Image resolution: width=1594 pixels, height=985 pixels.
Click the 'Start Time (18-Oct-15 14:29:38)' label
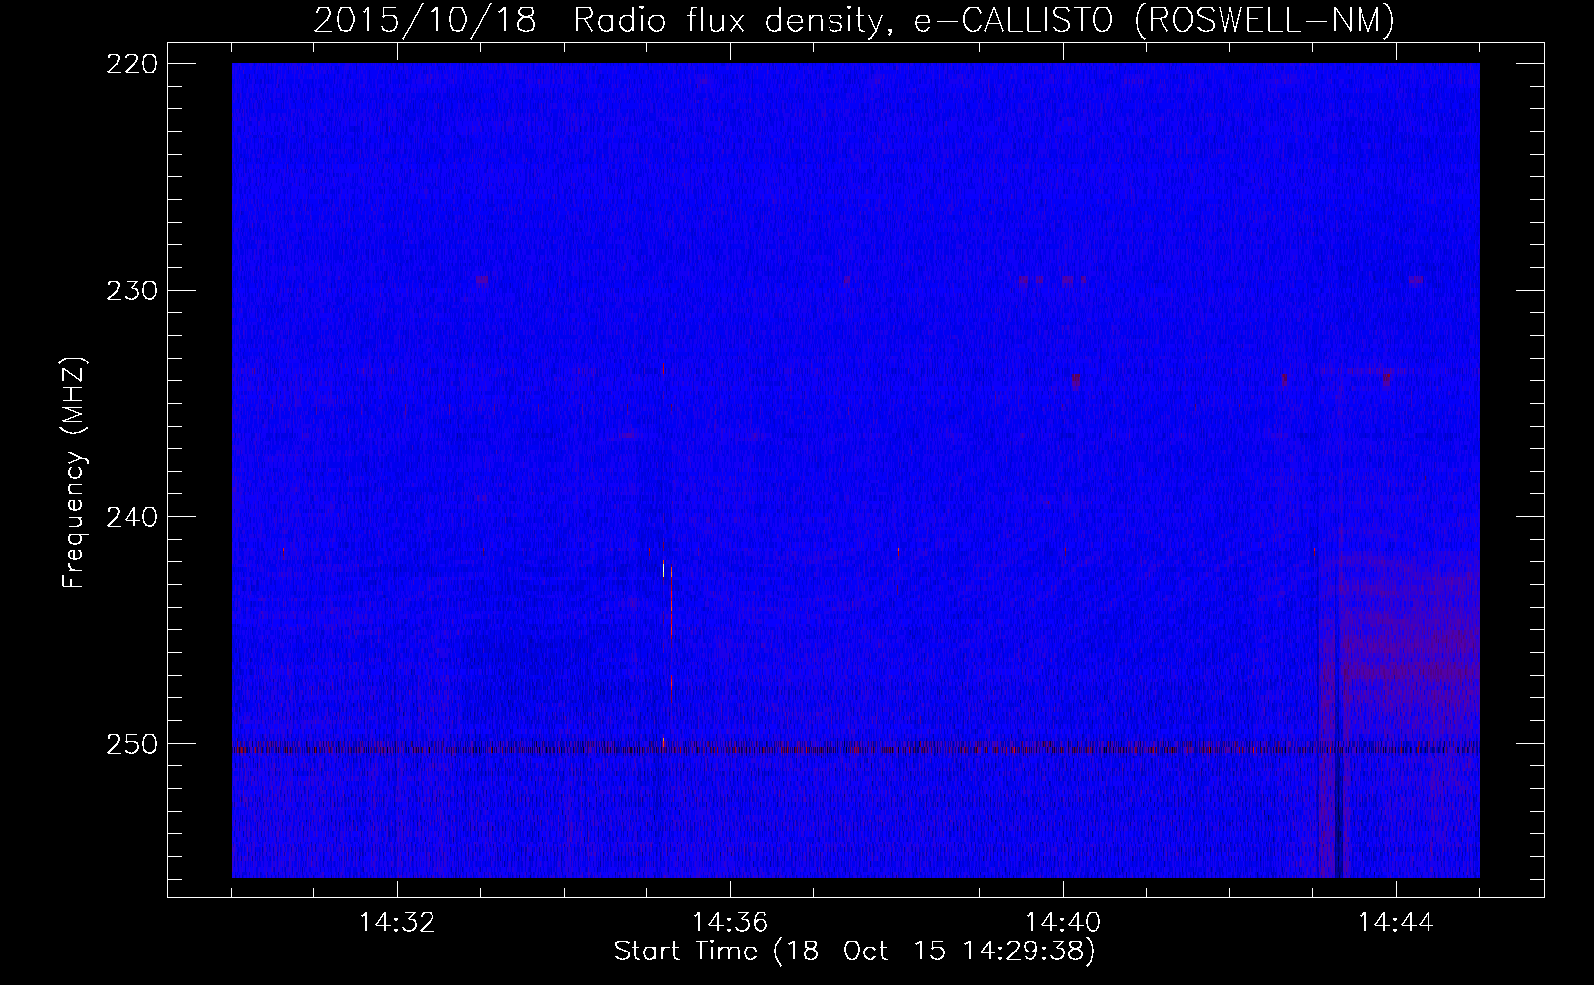pyautogui.click(x=854, y=952)
